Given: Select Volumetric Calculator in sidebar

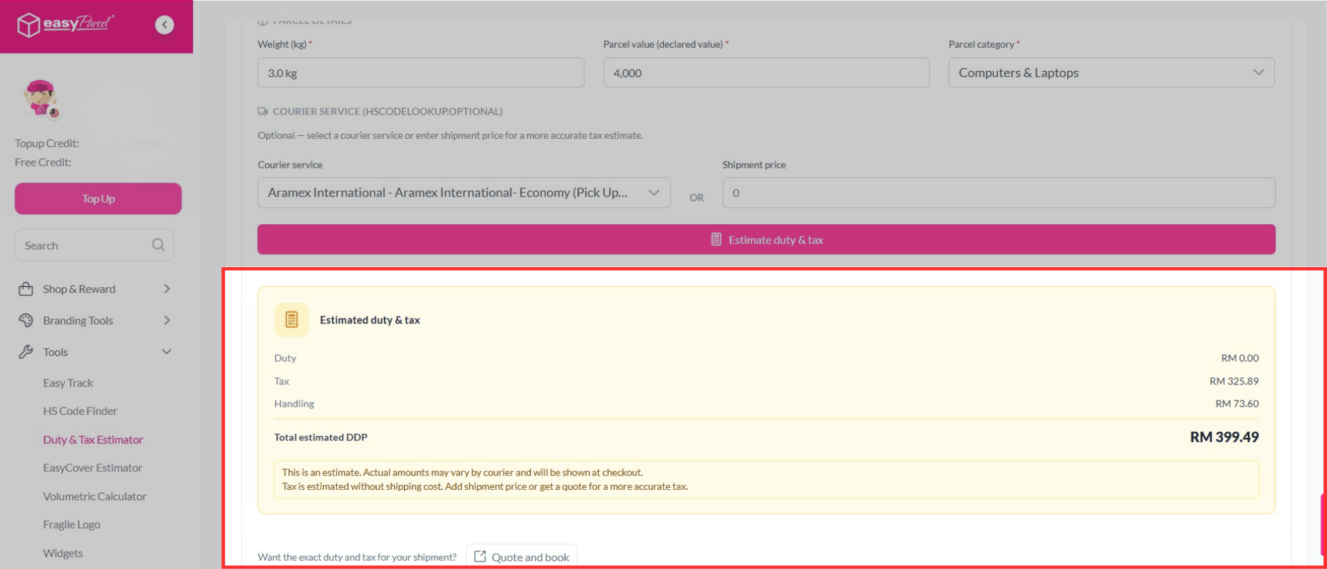Looking at the screenshot, I should click(x=94, y=496).
